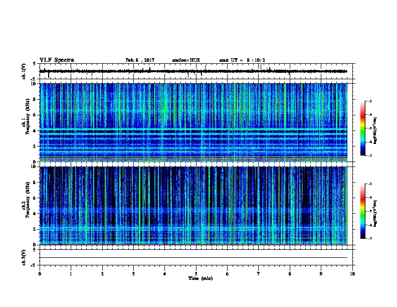Click the "ch.1(V)" waveform axis label

(x=24, y=71)
